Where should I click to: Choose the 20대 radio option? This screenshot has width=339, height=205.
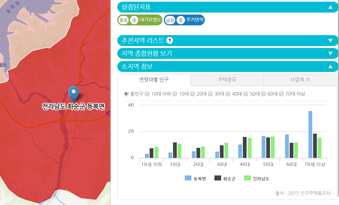(192, 94)
